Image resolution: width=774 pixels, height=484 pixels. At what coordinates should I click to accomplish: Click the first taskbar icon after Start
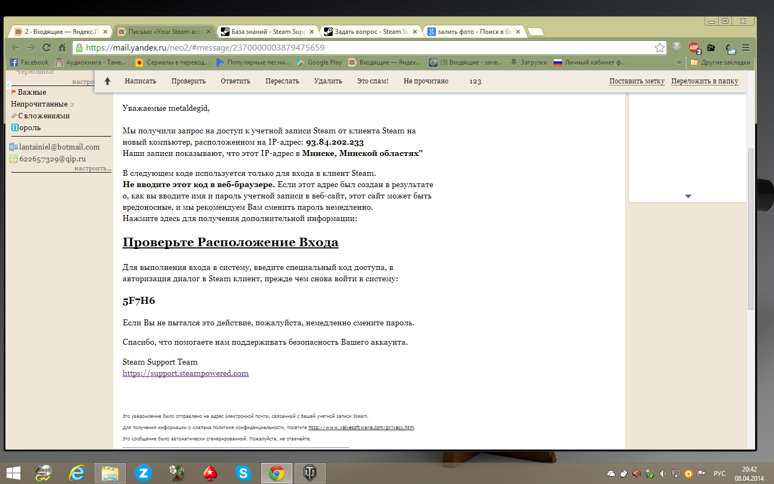[x=44, y=473]
